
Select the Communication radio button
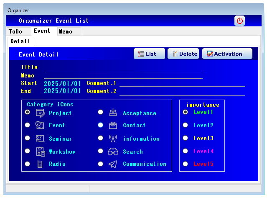point(100,164)
